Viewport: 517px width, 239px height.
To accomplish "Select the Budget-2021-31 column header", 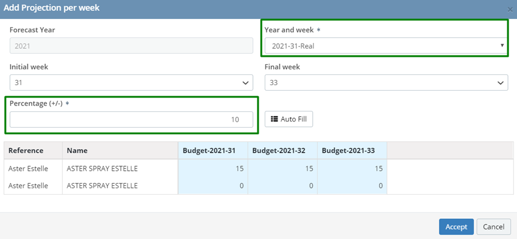I will tap(213, 151).
